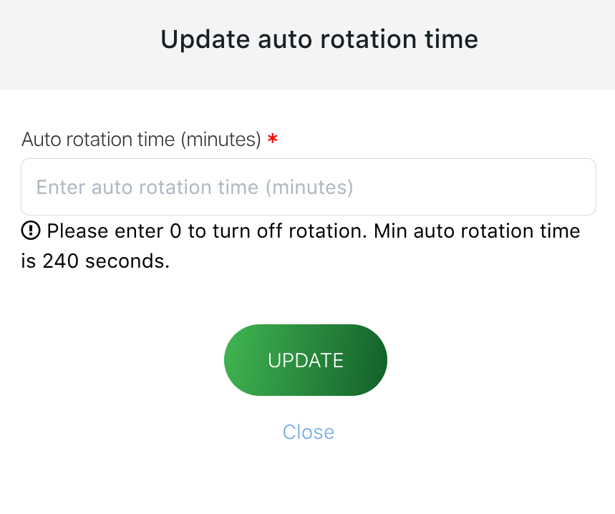The image size is (615, 514).
Task: Click the asterisk next to '(minutes)'
Action: tap(273, 138)
